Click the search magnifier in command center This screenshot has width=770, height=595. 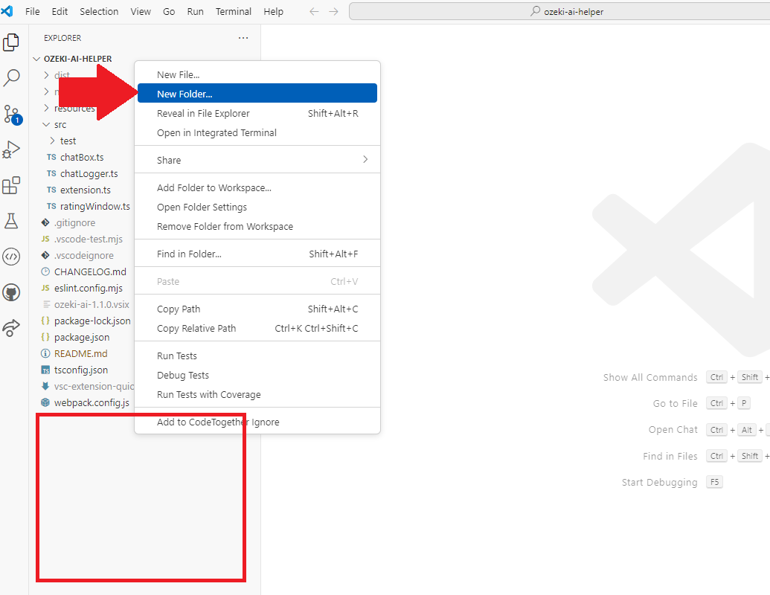535,11
